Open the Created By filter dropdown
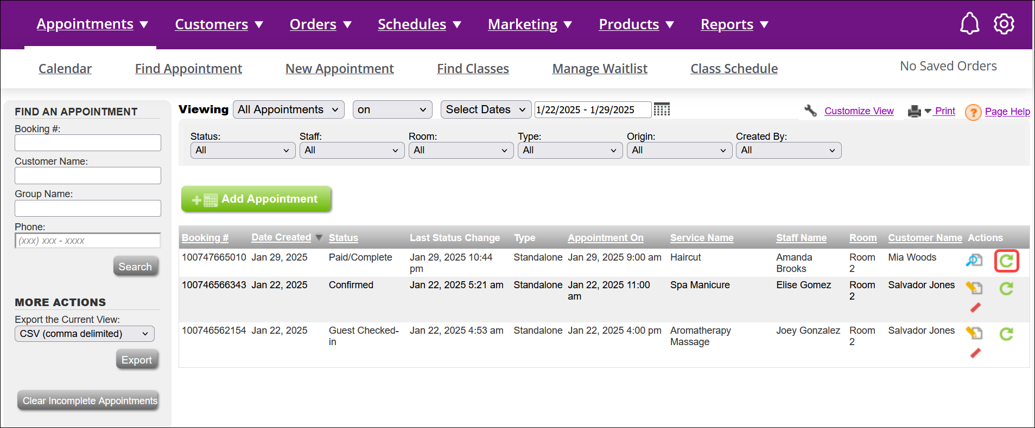Screen dimensions: 1035x428 [789, 150]
